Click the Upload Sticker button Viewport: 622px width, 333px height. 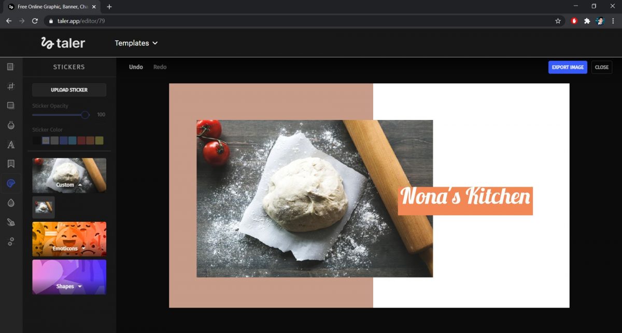click(x=69, y=89)
